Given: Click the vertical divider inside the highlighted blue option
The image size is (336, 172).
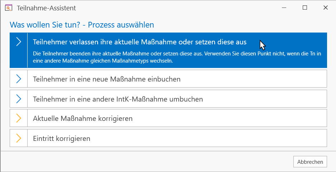Looking at the screenshot, I should [x=28, y=50].
